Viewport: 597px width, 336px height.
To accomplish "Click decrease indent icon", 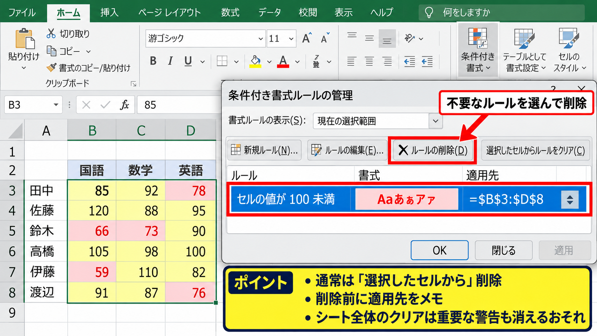I will [x=409, y=61].
